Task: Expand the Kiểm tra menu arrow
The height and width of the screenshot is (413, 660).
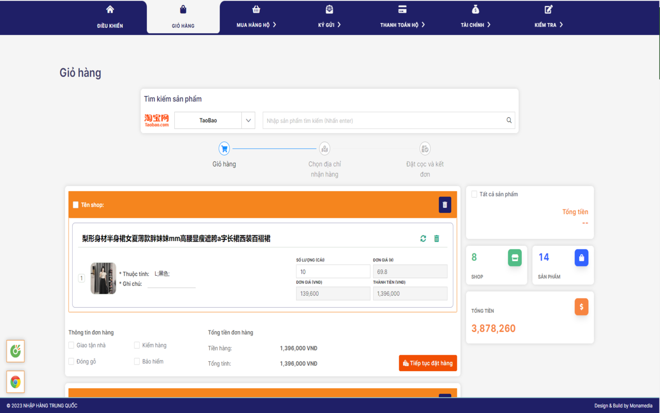Action: point(562,25)
